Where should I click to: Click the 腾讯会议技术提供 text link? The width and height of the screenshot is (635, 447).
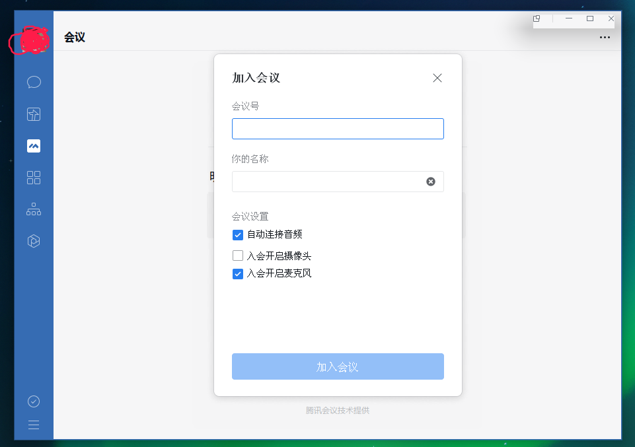tap(338, 410)
